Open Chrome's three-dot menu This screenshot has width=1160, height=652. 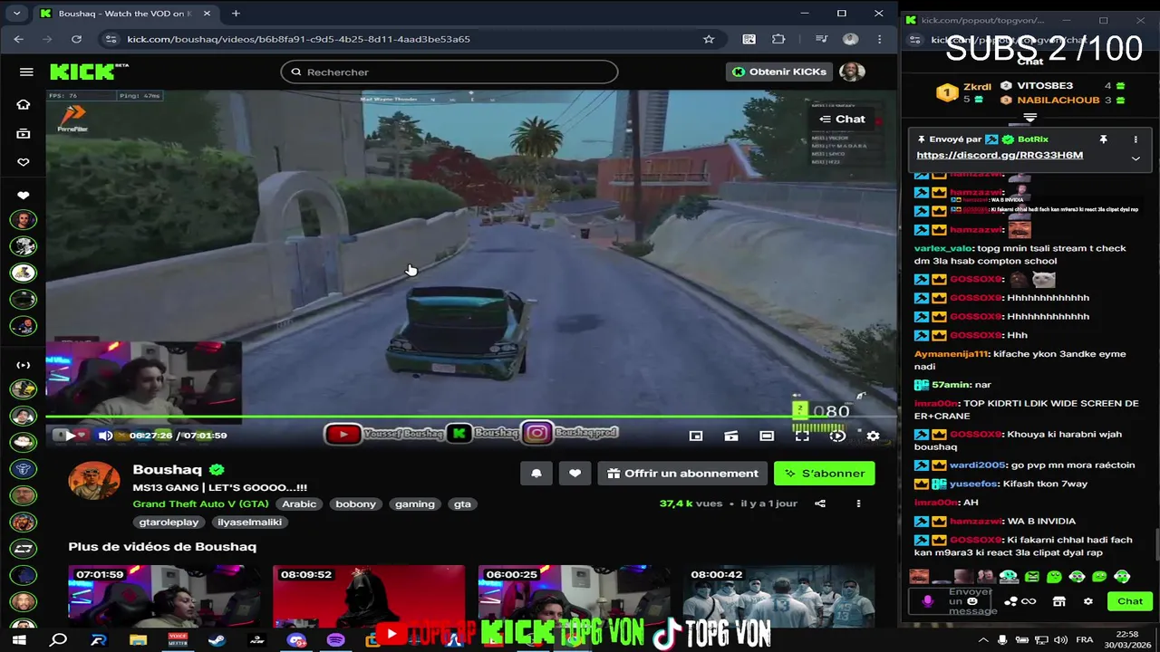pos(879,39)
